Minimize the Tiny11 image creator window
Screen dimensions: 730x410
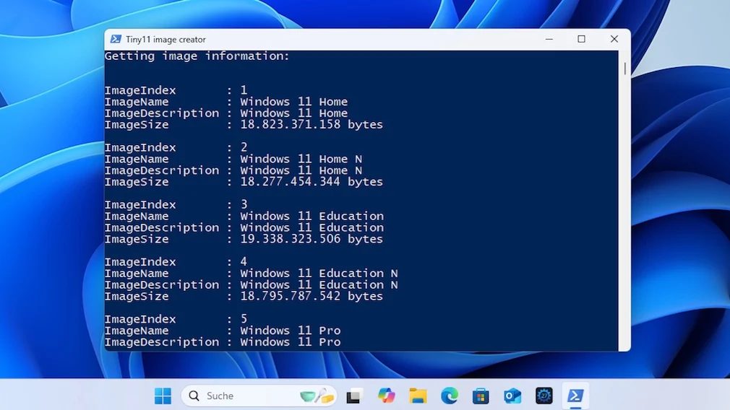tap(549, 40)
